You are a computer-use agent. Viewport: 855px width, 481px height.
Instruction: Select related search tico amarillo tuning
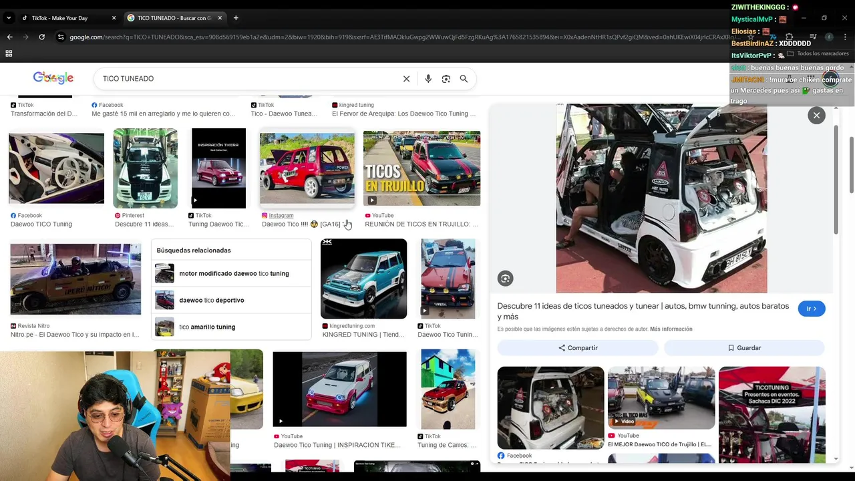click(x=231, y=327)
